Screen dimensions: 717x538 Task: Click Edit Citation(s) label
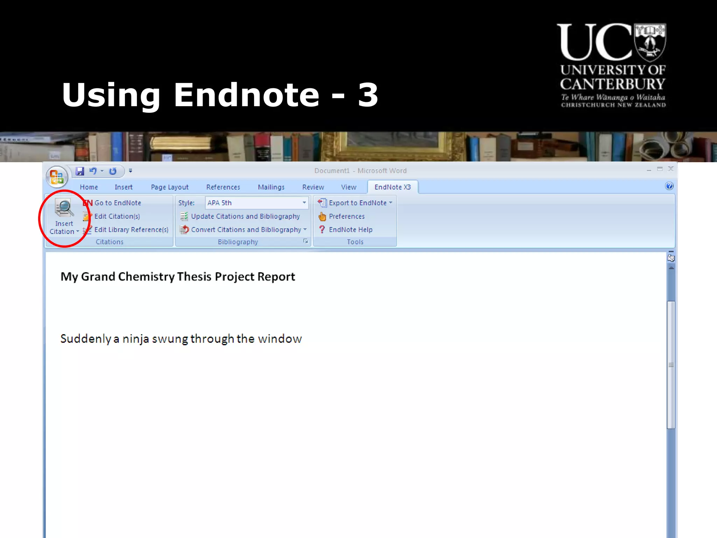tap(117, 216)
